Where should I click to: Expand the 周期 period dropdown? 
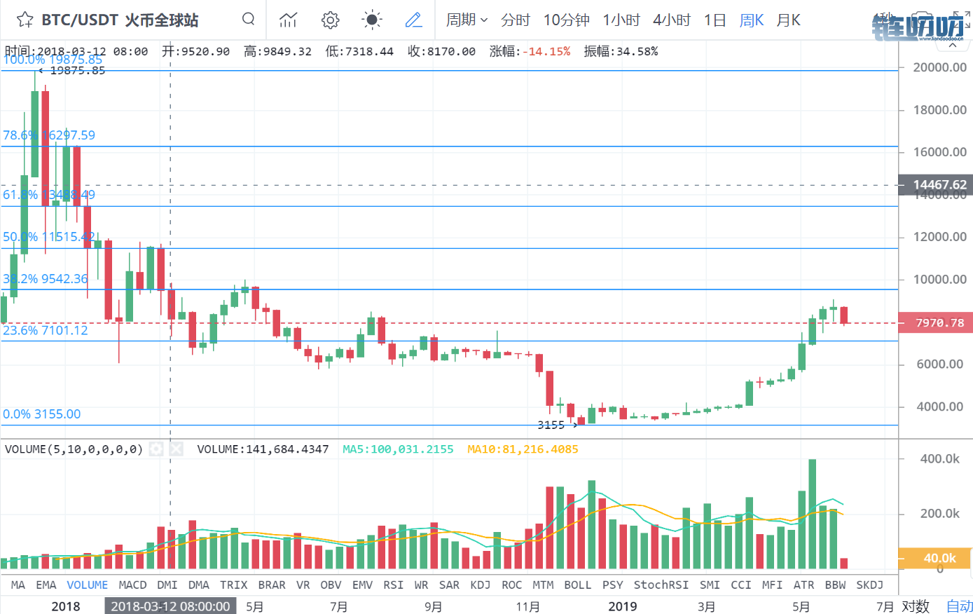[467, 20]
